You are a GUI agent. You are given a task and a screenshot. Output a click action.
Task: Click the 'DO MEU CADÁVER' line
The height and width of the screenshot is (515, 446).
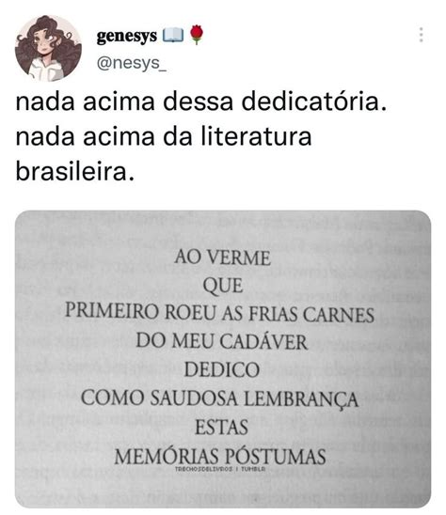click(x=222, y=341)
